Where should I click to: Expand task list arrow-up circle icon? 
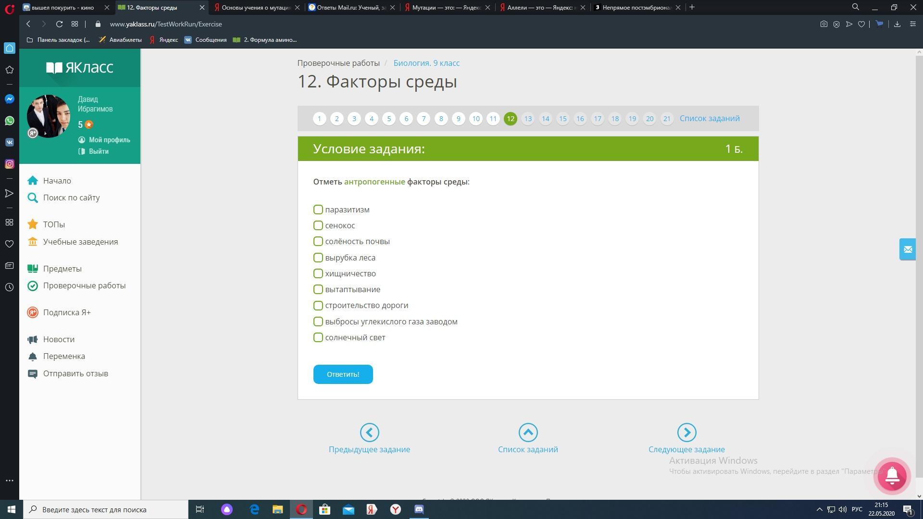(x=528, y=432)
